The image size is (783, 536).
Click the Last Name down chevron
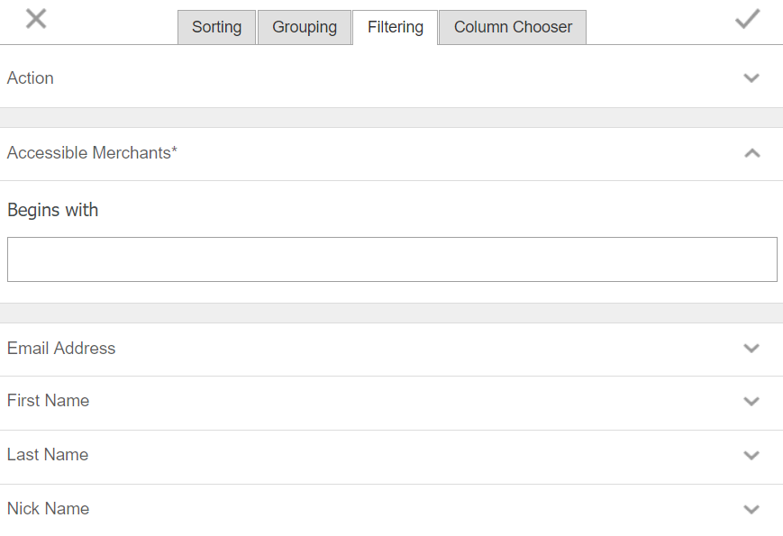[x=751, y=456]
